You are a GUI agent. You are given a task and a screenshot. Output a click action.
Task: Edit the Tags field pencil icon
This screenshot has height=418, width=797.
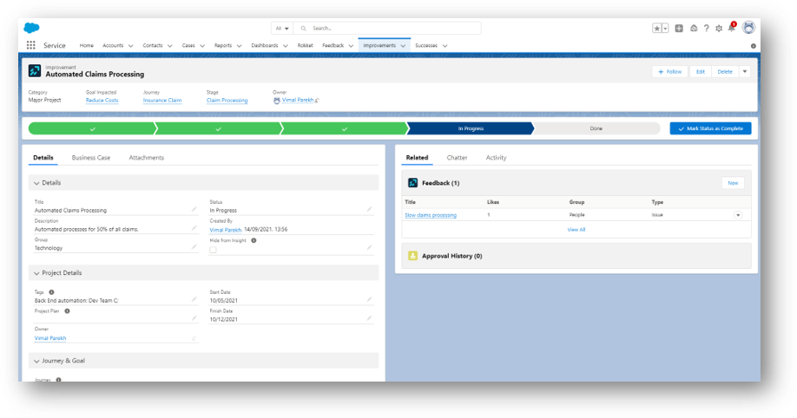click(194, 299)
